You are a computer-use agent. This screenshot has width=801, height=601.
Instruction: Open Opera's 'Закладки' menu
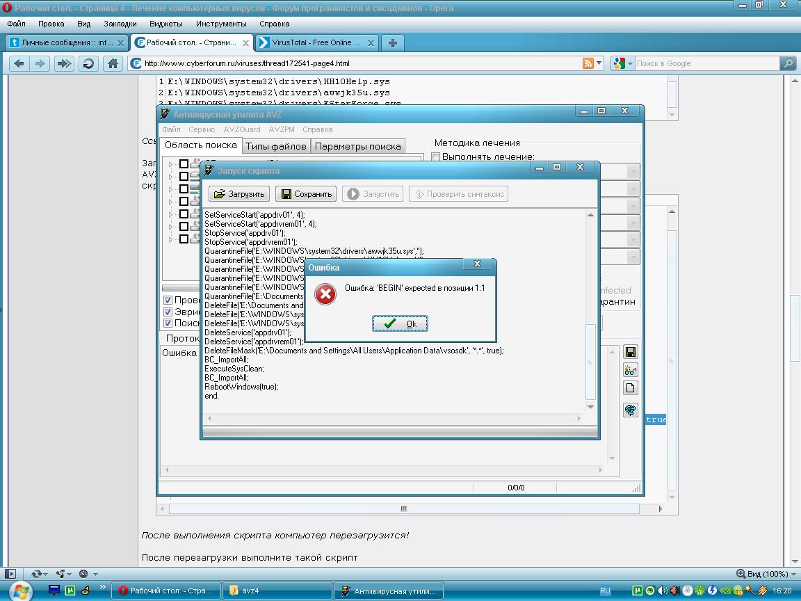(x=120, y=24)
